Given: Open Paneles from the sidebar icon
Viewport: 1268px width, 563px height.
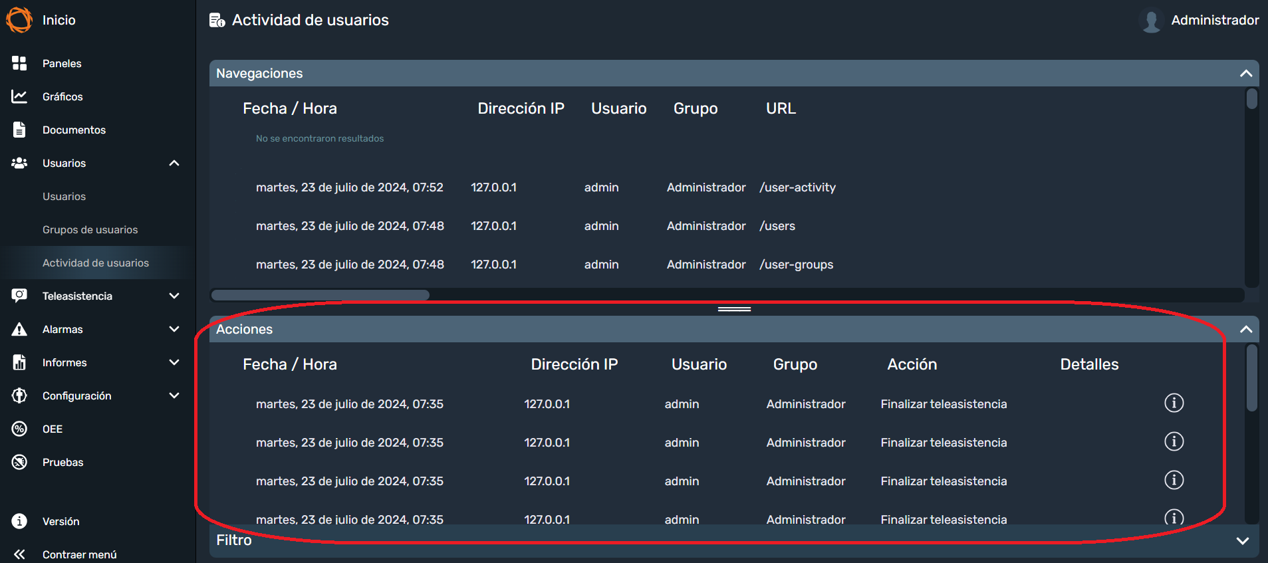Looking at the screenshot, I should pyautogui.click(x=19, y=63).
